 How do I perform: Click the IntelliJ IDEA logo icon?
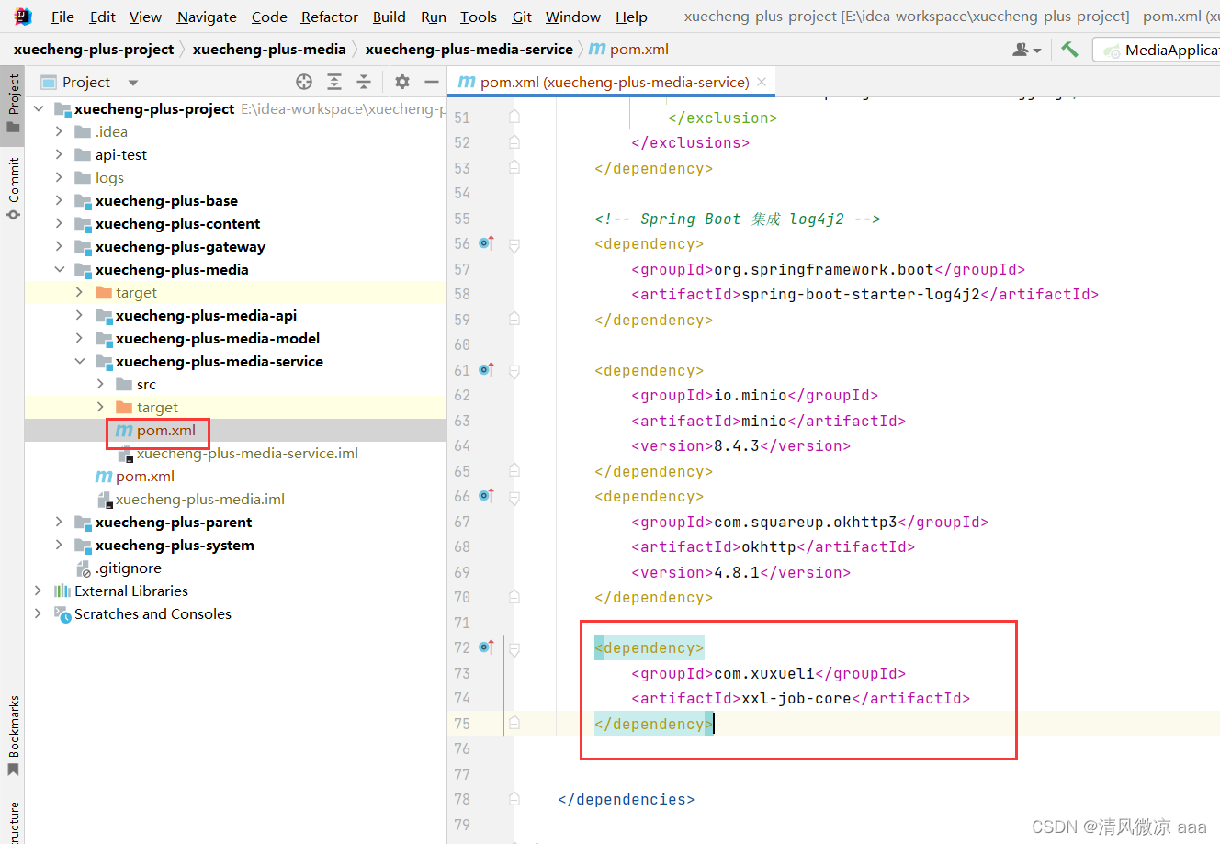coord(23,17)
